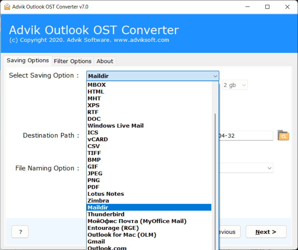The width and height of the screenshot is (298, 250).
Task: Switch to the Saving Options tab
Action: coord(28,61)
